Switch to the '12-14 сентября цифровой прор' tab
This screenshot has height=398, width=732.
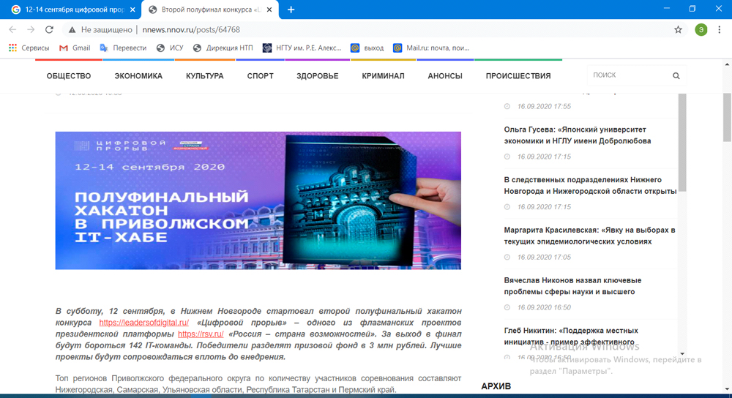point(71,10)
